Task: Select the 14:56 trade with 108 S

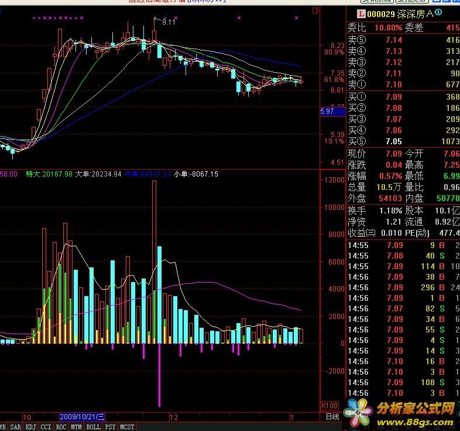Action: coord(403,382)
